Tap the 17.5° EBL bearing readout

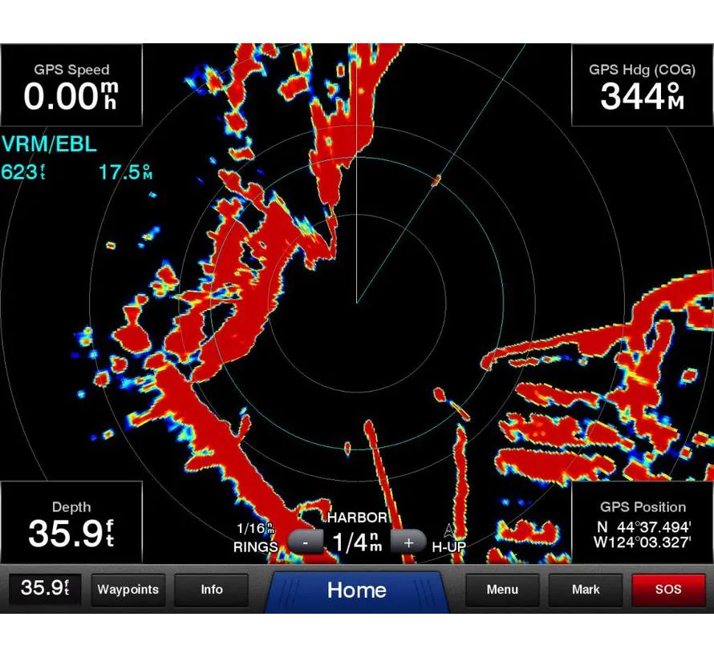126,172
